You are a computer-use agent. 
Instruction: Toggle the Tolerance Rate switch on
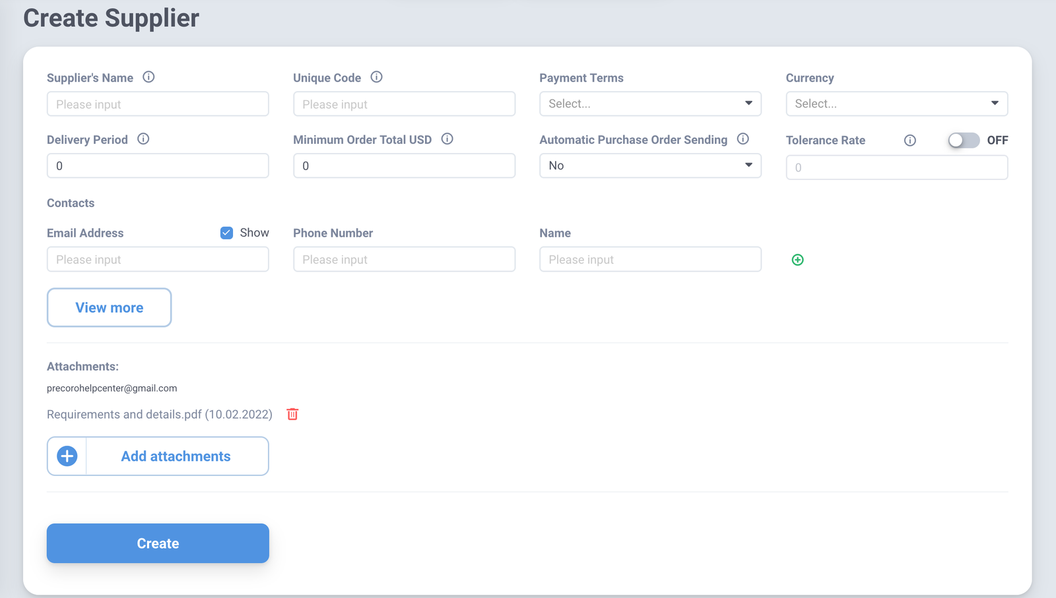click(x=964, y=140)
